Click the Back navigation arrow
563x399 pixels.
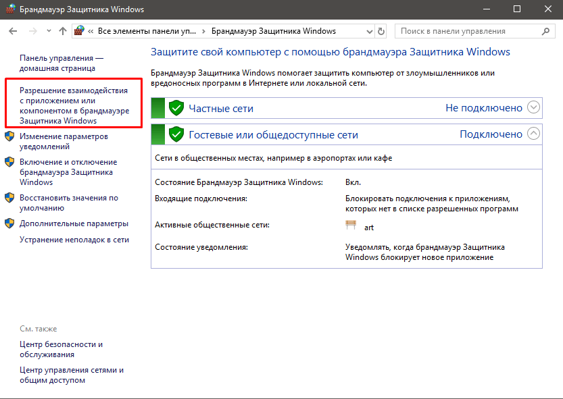[x=13, y=31]
